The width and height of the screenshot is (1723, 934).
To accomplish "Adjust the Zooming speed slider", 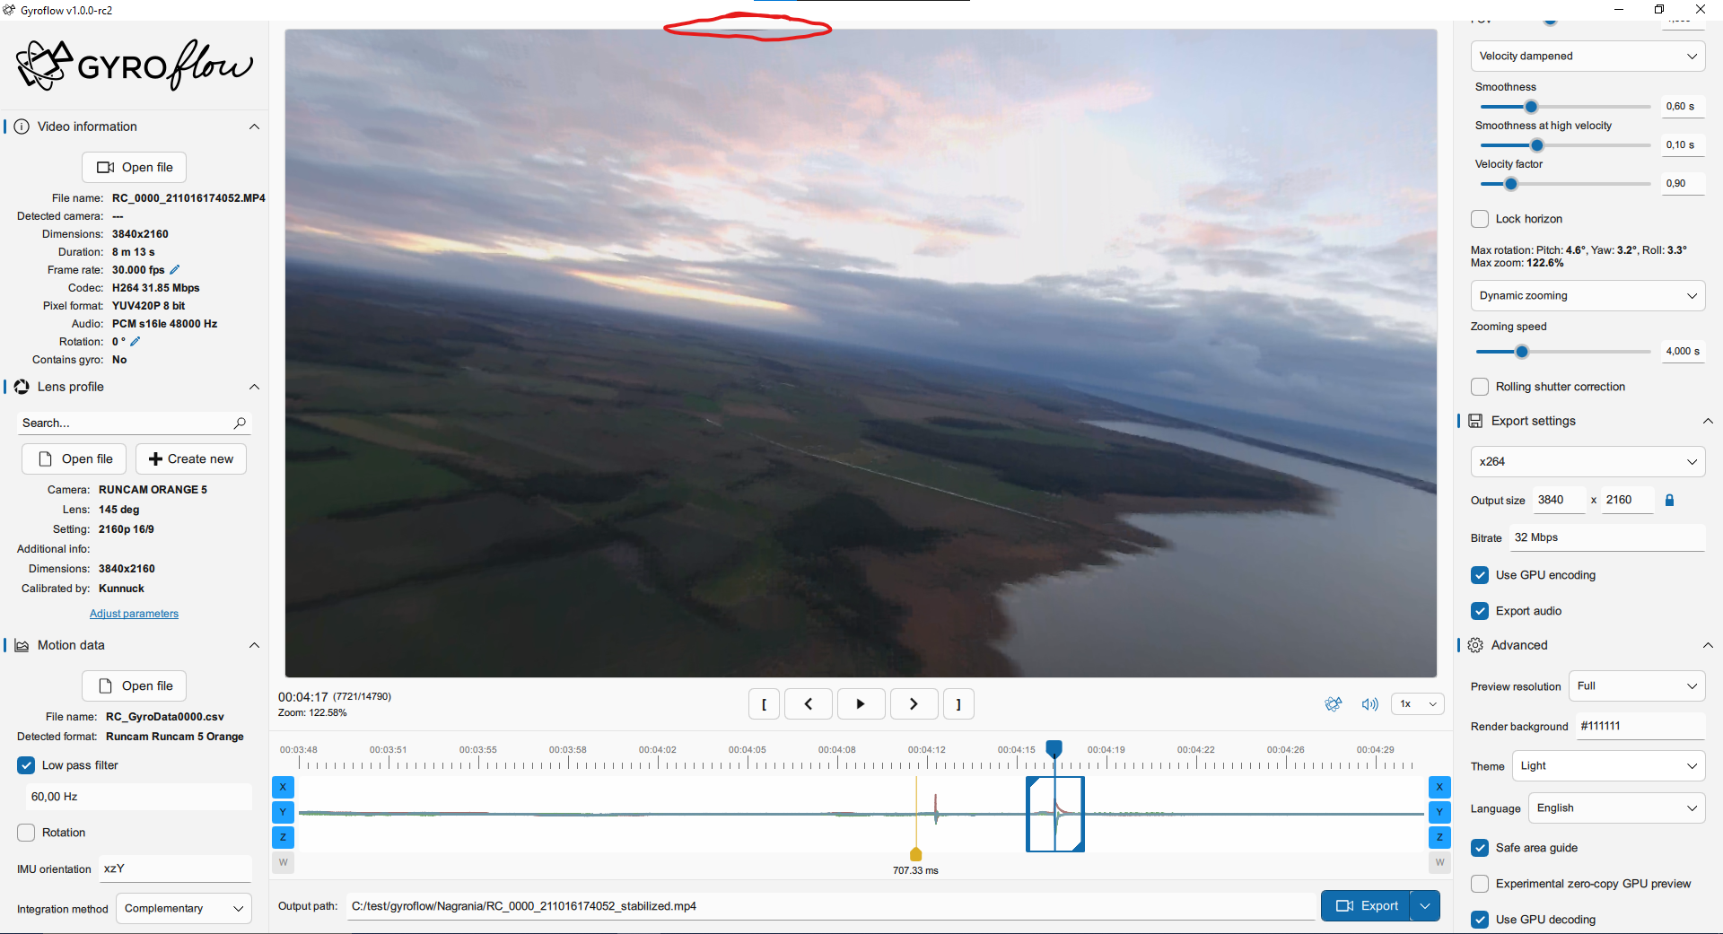I will point(1520,351).
